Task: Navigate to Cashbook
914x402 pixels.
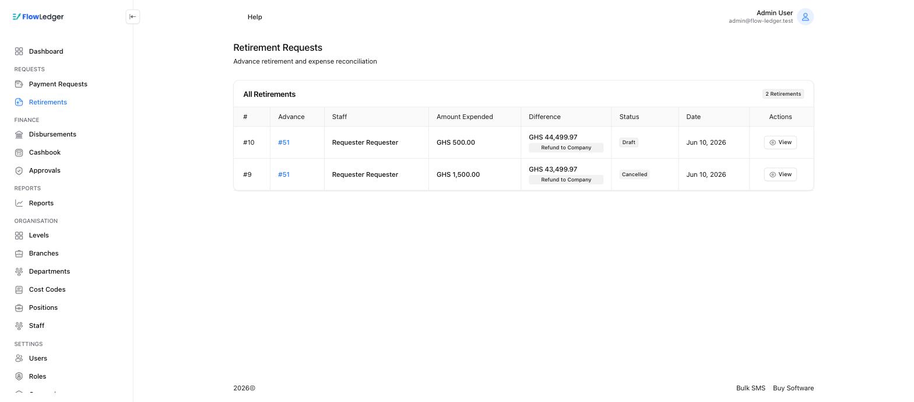Action: 45,152
